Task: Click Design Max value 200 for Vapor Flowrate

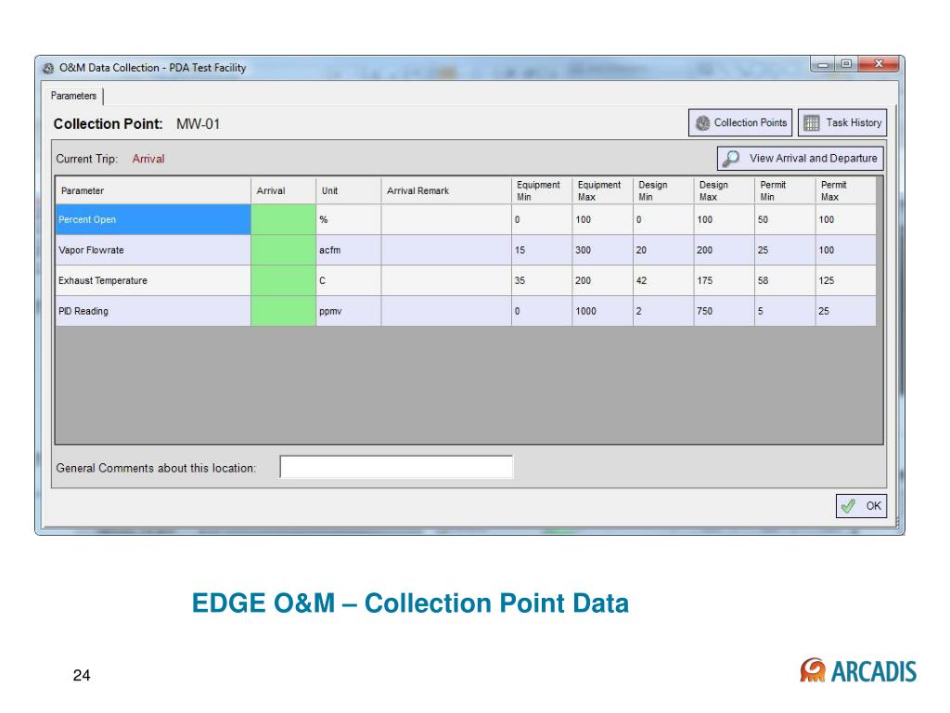Action: 724,250
